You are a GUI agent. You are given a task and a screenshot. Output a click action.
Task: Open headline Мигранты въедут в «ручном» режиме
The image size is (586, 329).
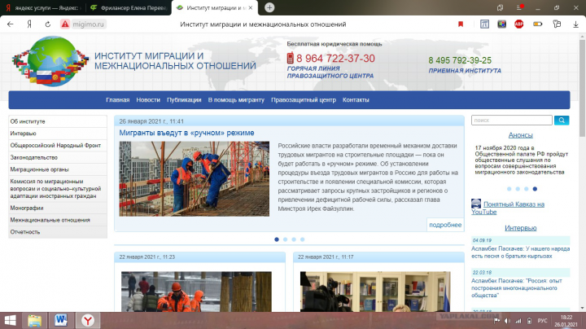[x=186, y=133]
